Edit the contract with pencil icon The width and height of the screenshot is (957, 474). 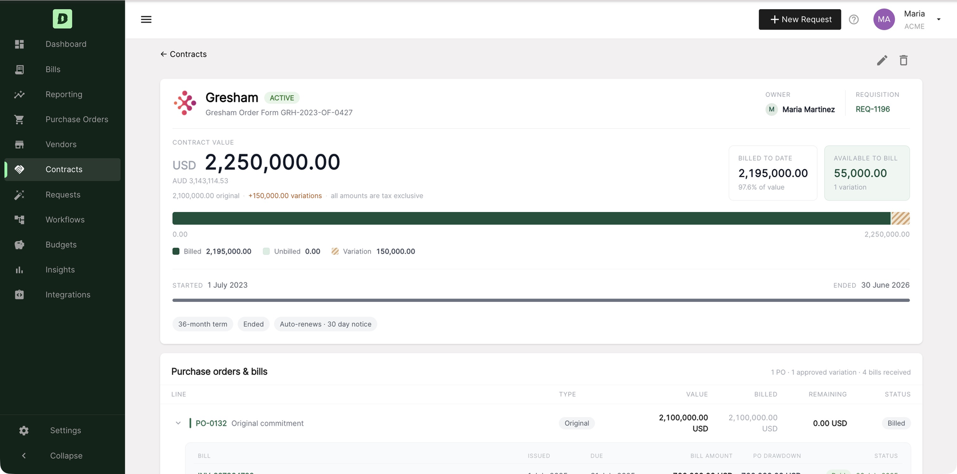pyautogui.click(x=882, y=60)
